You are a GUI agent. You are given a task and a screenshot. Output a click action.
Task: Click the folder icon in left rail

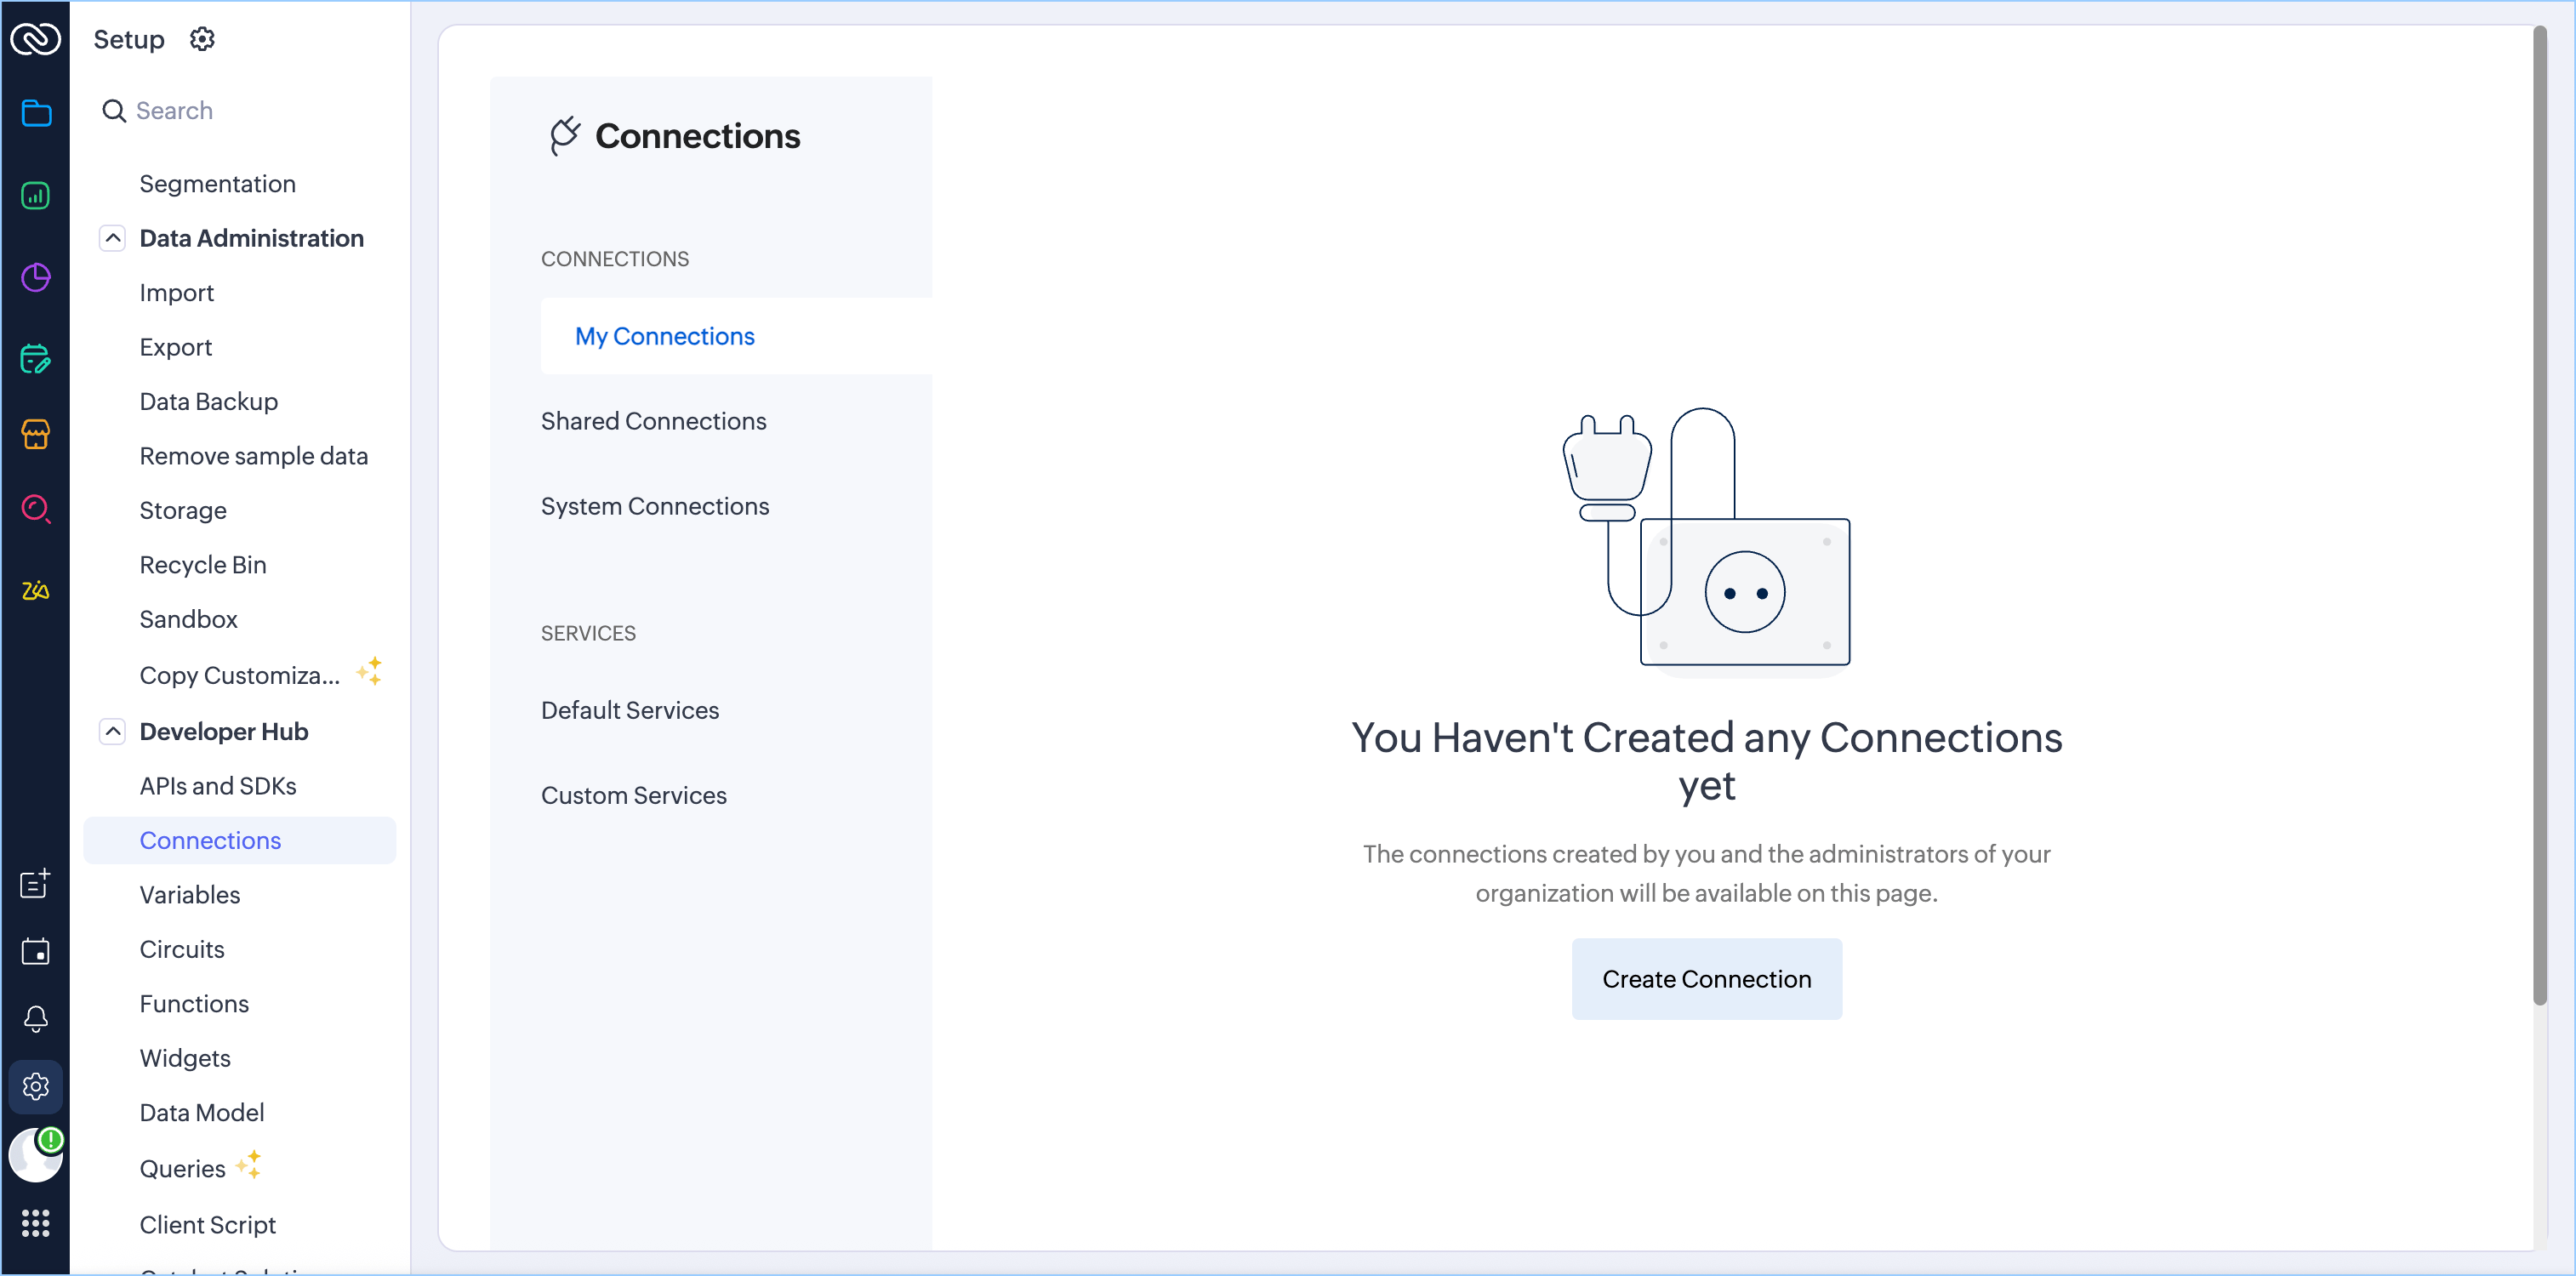click(36, 113)
